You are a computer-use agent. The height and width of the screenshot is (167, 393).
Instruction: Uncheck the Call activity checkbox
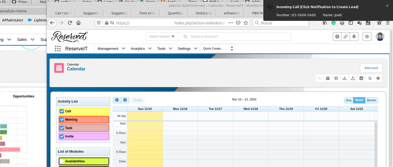click(62, 111)
